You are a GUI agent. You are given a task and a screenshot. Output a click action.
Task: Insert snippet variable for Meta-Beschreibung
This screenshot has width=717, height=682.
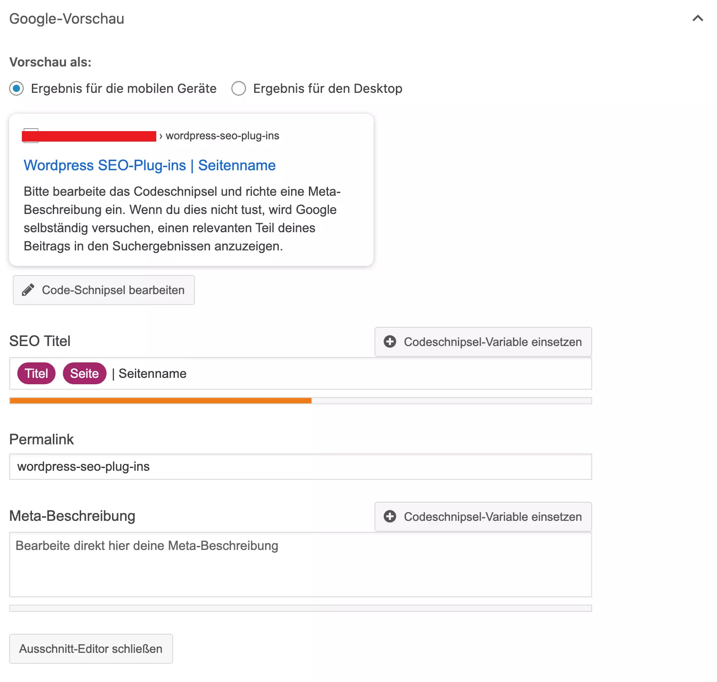coord(483,517)
